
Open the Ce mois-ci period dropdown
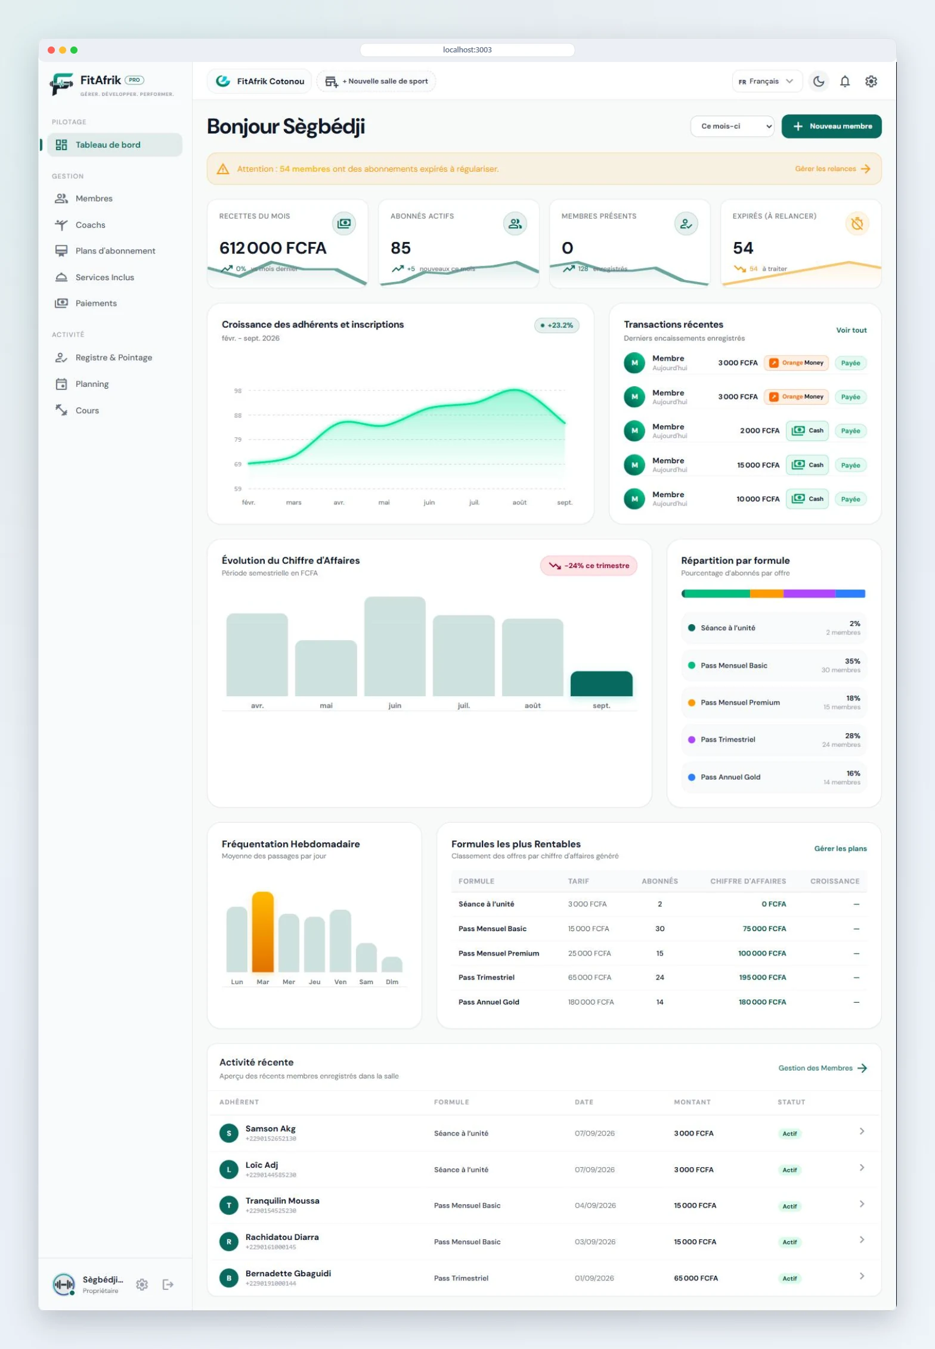732,126
